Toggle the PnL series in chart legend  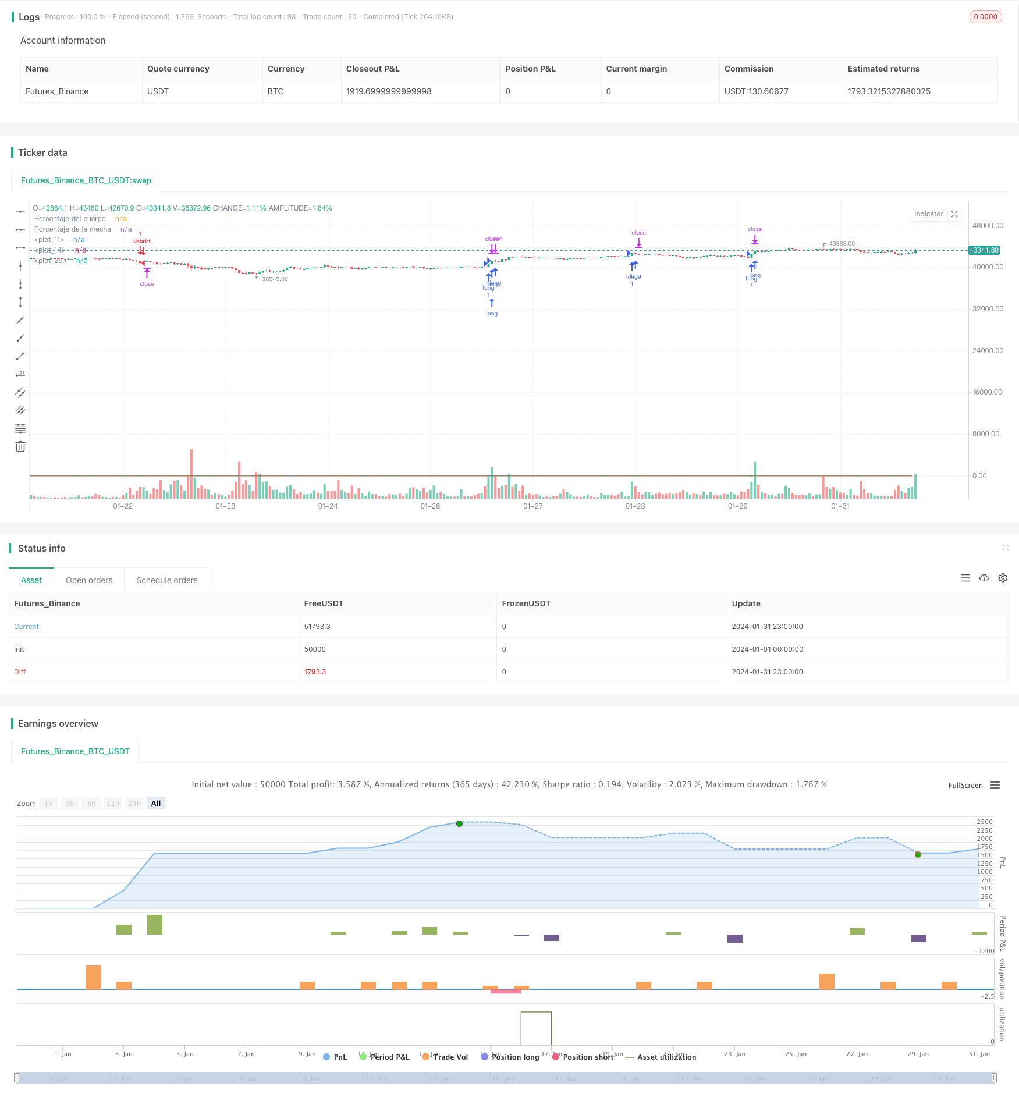click(x=335, y=1057)
